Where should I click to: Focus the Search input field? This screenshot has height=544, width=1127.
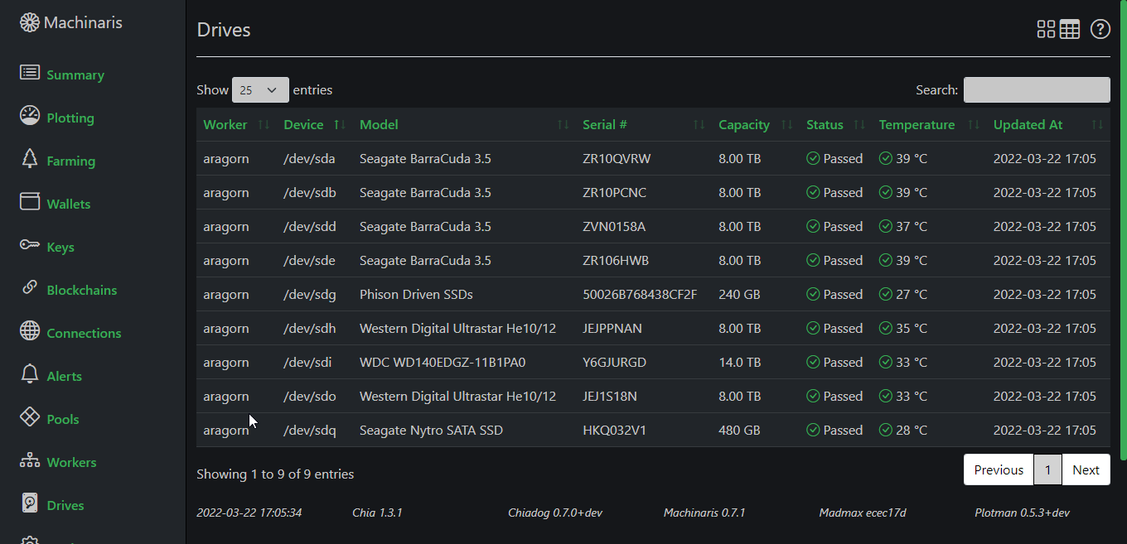1037,89
